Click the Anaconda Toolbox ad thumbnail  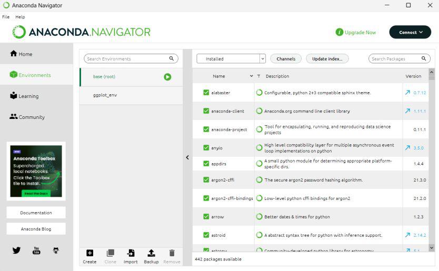click(x=36, y=171)
